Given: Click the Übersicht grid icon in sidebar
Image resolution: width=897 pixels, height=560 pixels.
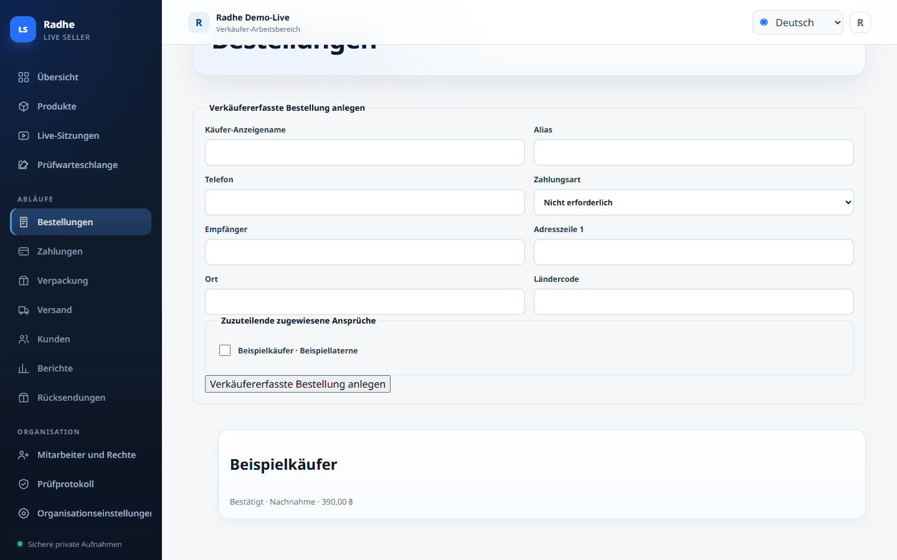Looking at the screenshot, I should [x=24, y=77].
